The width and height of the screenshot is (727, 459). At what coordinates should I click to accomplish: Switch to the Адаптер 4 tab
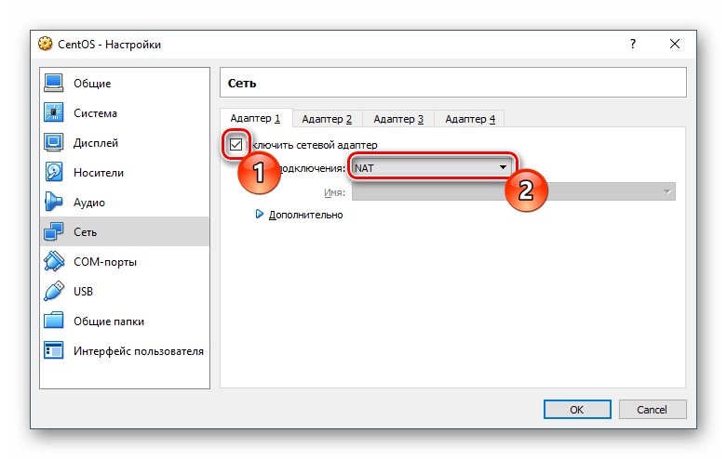[470, 119]
